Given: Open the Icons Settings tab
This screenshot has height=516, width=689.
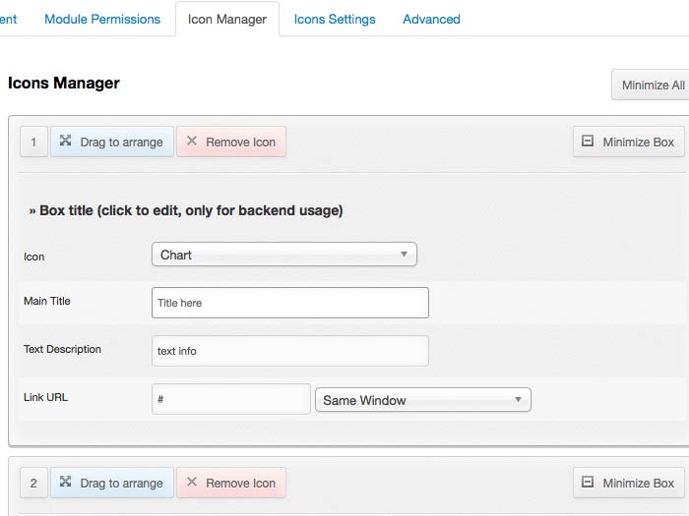Looking at the screenshot, I should [x=335, y=19].
